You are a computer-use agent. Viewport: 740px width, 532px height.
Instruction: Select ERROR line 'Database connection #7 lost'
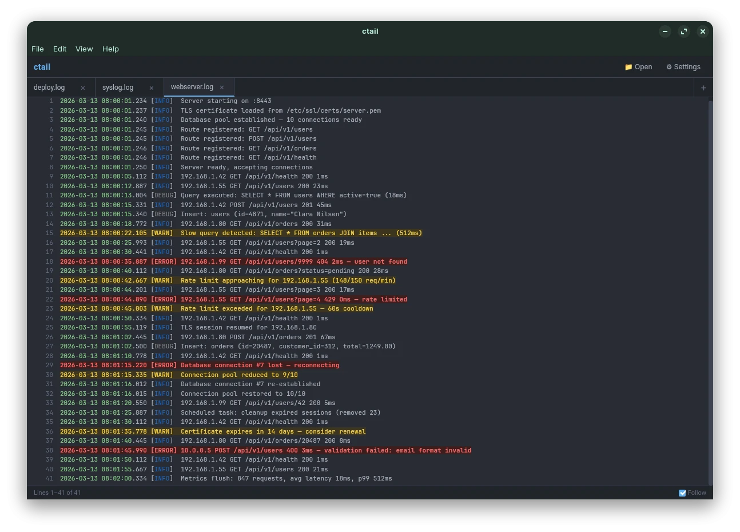click(x=367, y=365)
